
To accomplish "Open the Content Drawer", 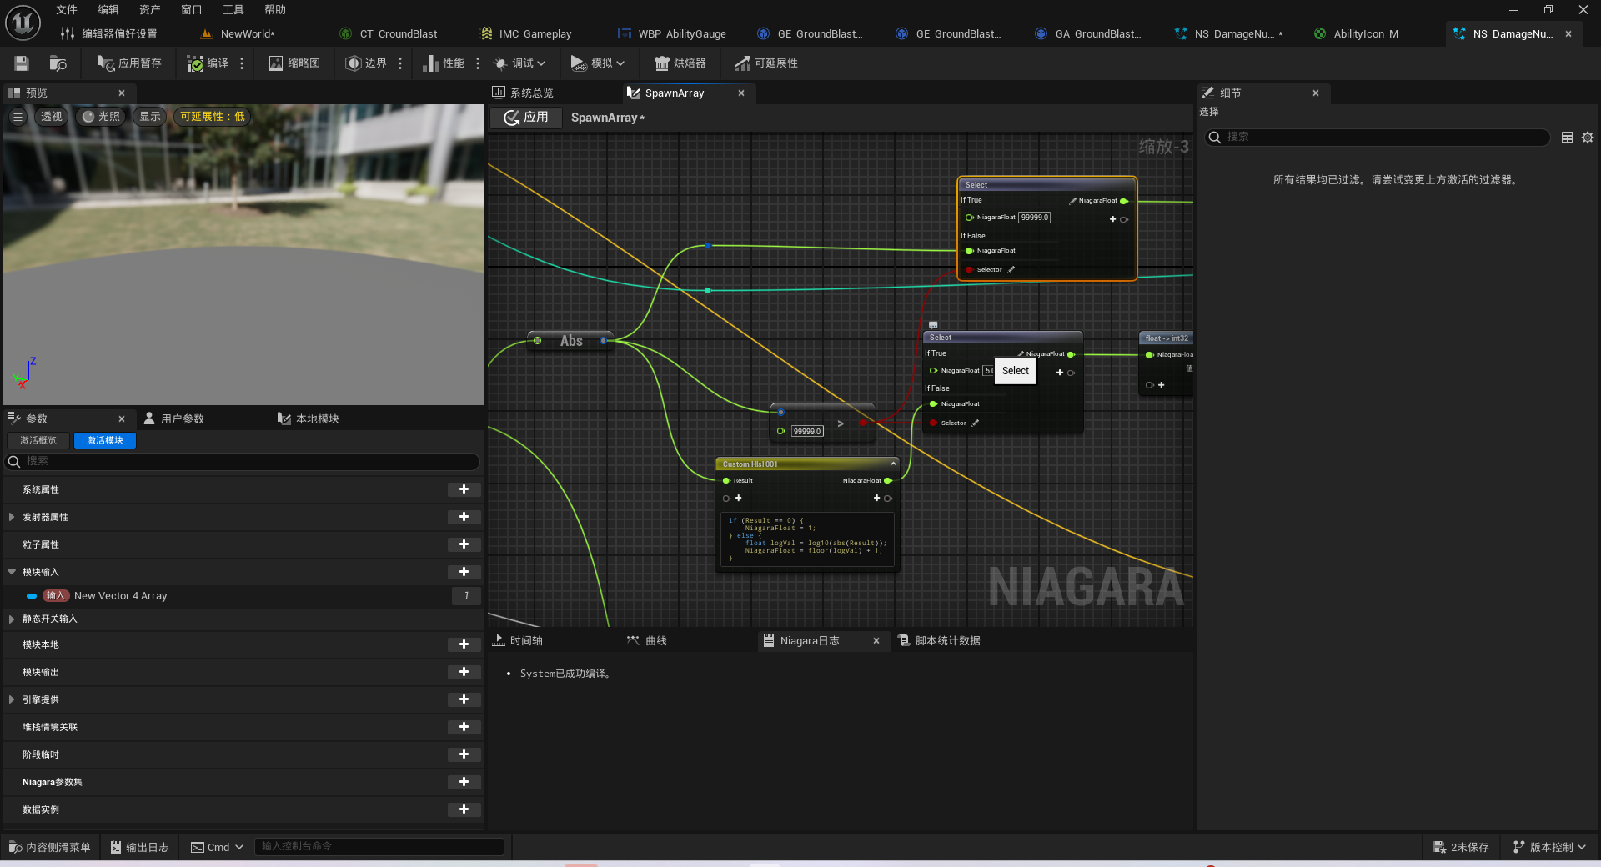I will [x=50, y=847].
